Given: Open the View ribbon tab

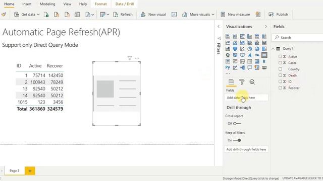Looking at the screenshot, I should tap(67, 4).
